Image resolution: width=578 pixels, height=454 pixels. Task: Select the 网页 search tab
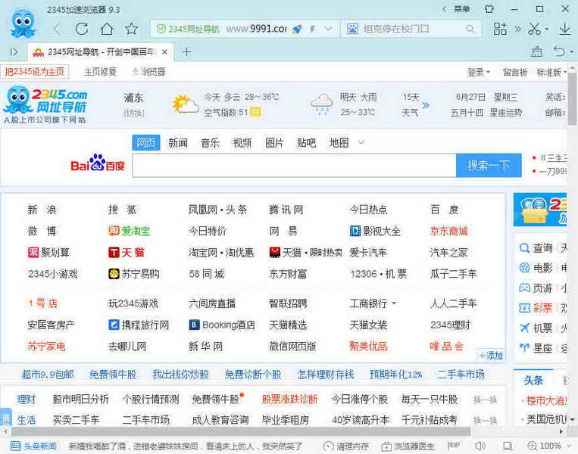pos(146,142)
